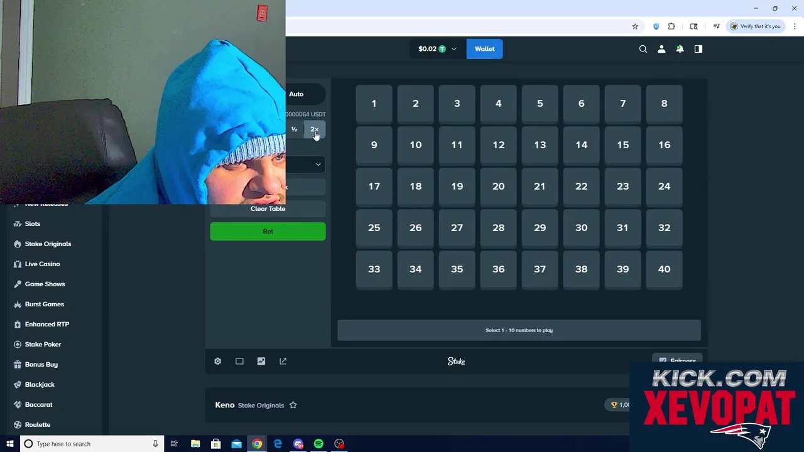The image size is (804, 452).
Task: Open Roulette in the sidebar
Action: coord(37,424)
